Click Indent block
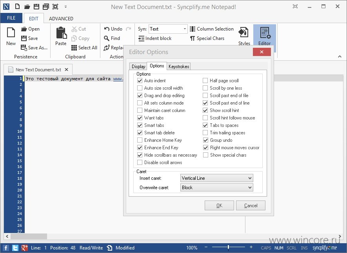347x253 pixels. (155, 38)
